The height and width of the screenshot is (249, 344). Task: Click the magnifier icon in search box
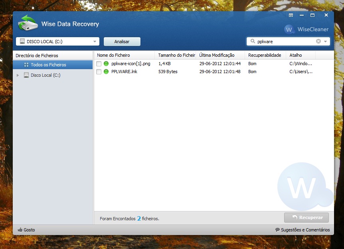pyautogui.click(x=253, y=41)
